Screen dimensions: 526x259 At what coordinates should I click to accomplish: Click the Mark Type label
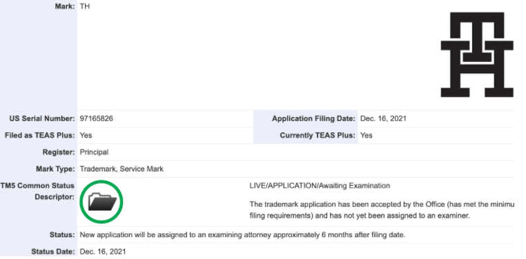pos(55,169)
